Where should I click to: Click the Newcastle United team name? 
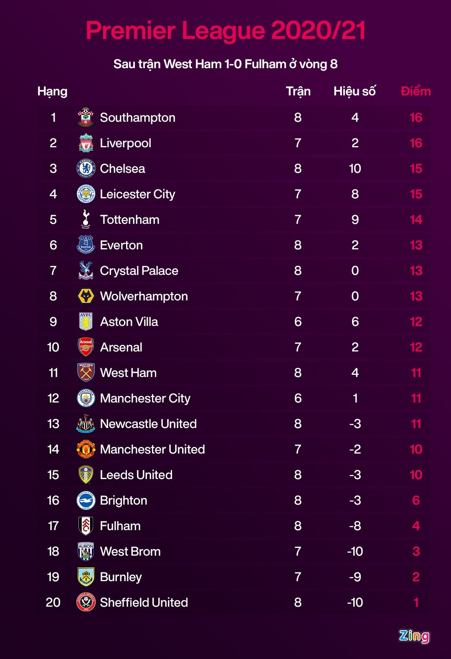[148, 424]
